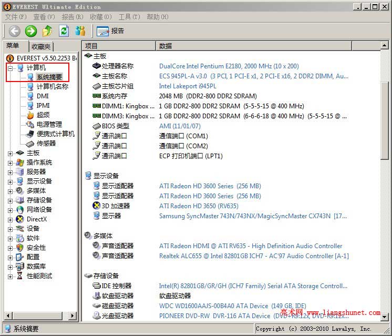Click the Refresh toolbar icon
This screenshot has width=392, height=336.
(64, 31)
